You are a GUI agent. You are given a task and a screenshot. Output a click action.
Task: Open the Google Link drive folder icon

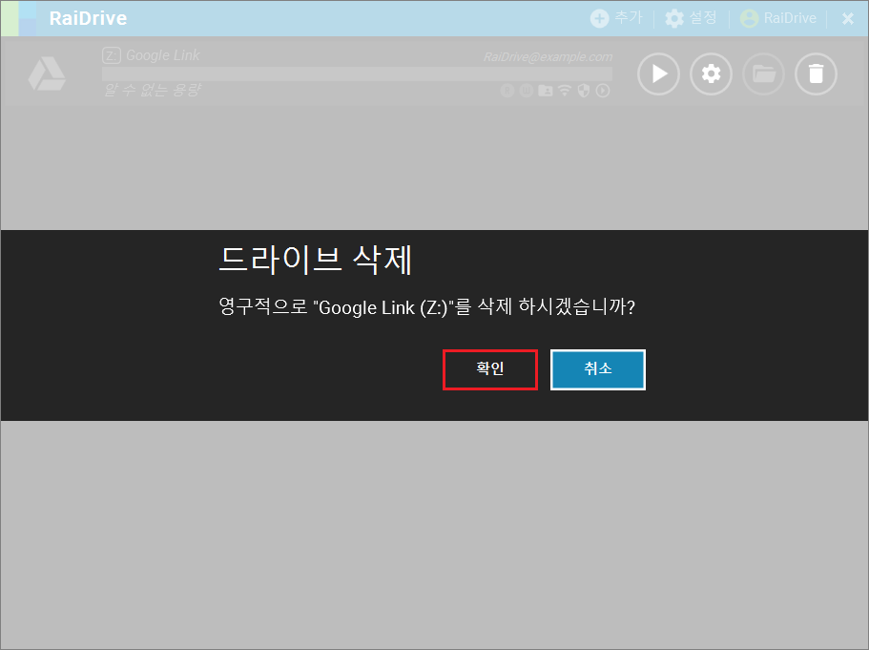tap(764, 73)
